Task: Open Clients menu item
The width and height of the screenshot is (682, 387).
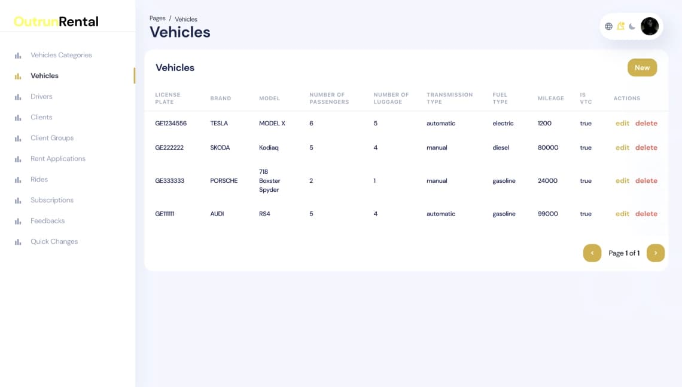Action: tap(41, 117)
